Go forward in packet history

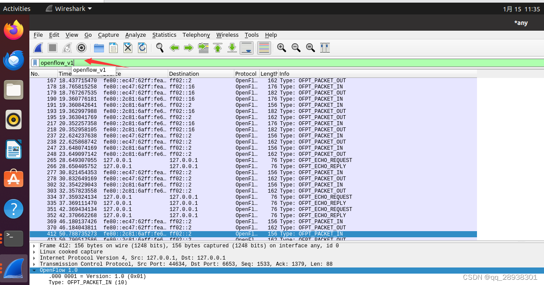pos(188,48)
